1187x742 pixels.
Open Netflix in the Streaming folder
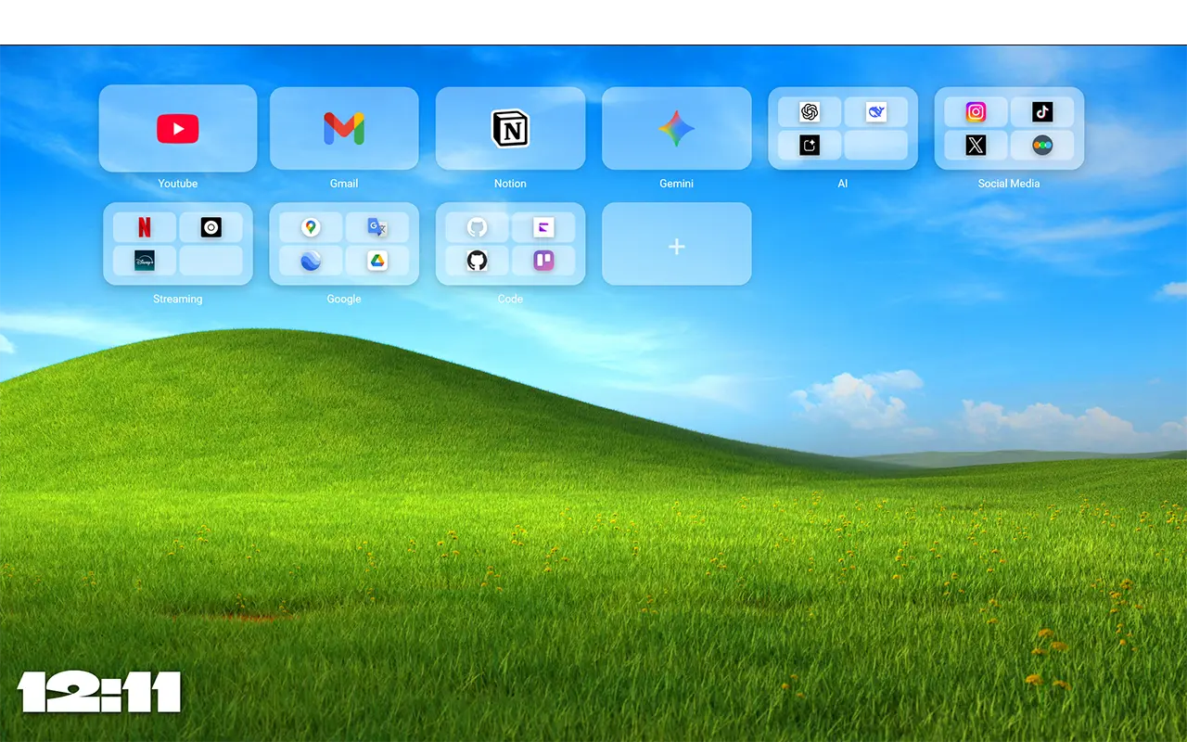[x=145, y=227]
